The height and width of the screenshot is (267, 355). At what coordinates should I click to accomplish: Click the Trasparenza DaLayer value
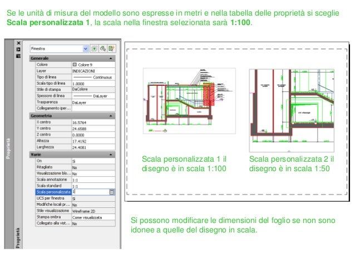pyautogui.click(x=93, y=103)
